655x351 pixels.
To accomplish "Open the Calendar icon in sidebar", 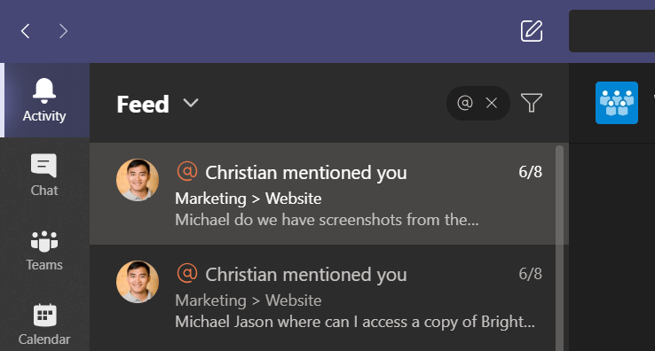I will pyautogui.click(x=44, y=316).
